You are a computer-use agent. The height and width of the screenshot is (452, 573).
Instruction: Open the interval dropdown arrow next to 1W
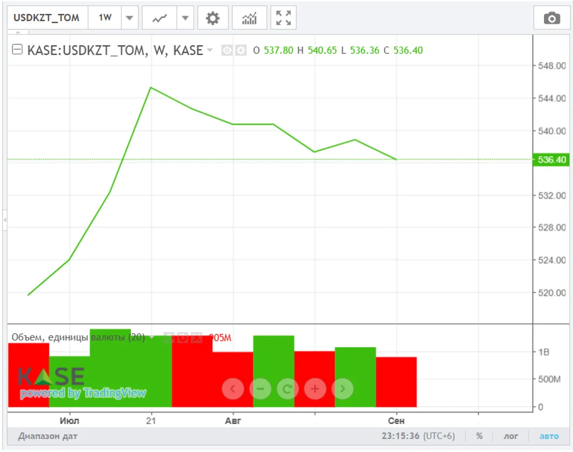click(129, 18)
